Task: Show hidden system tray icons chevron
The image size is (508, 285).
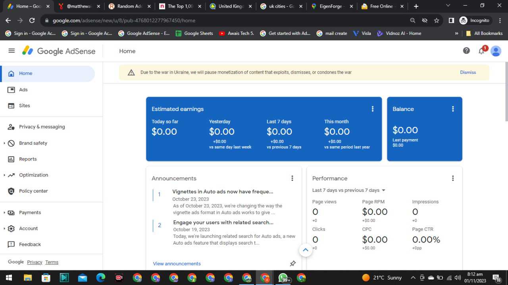Action: coord(413,277)
